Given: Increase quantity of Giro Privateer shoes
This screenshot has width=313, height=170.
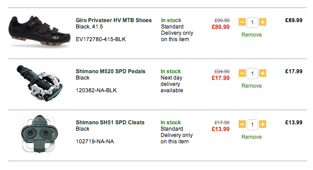Looking at the screenshot, I should click(263, 22).
